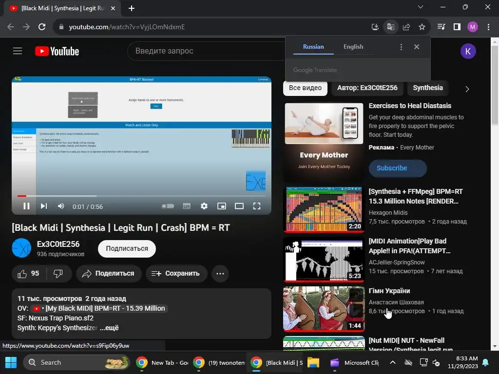Open Гімн України video thumbnail
Image resolution: width=499 pixels, height=374 pixels.
(x=324, y=309)
